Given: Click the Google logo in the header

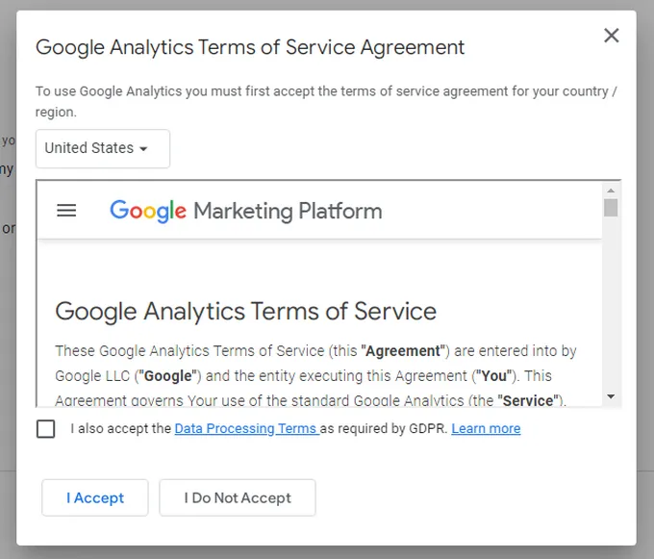Looking at the screenshot, I should 147,211.
